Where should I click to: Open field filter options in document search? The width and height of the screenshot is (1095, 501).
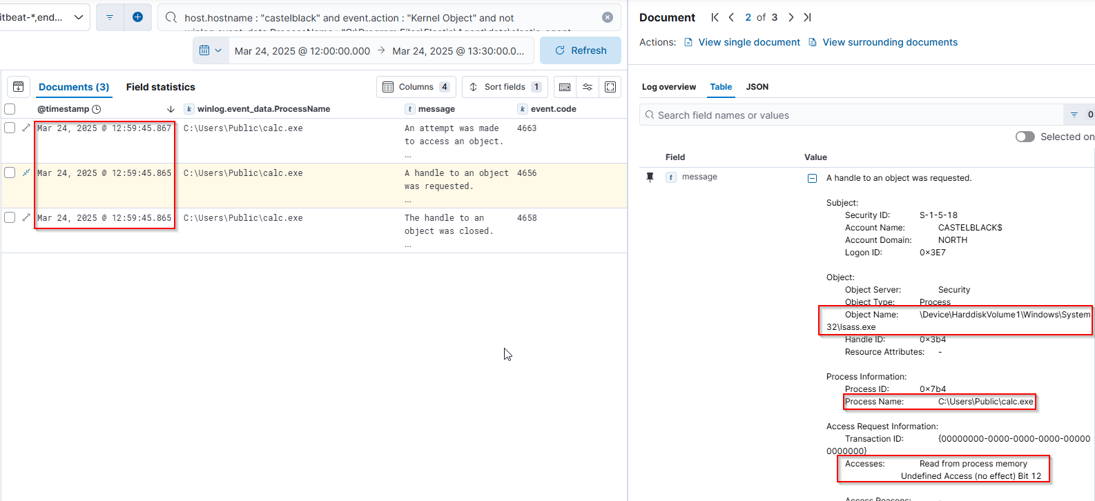(1074, 115)
